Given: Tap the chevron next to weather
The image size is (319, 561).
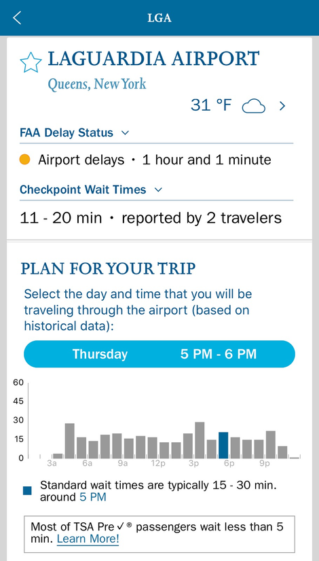Looking at the screenshot, I should [x=282, y=106].
